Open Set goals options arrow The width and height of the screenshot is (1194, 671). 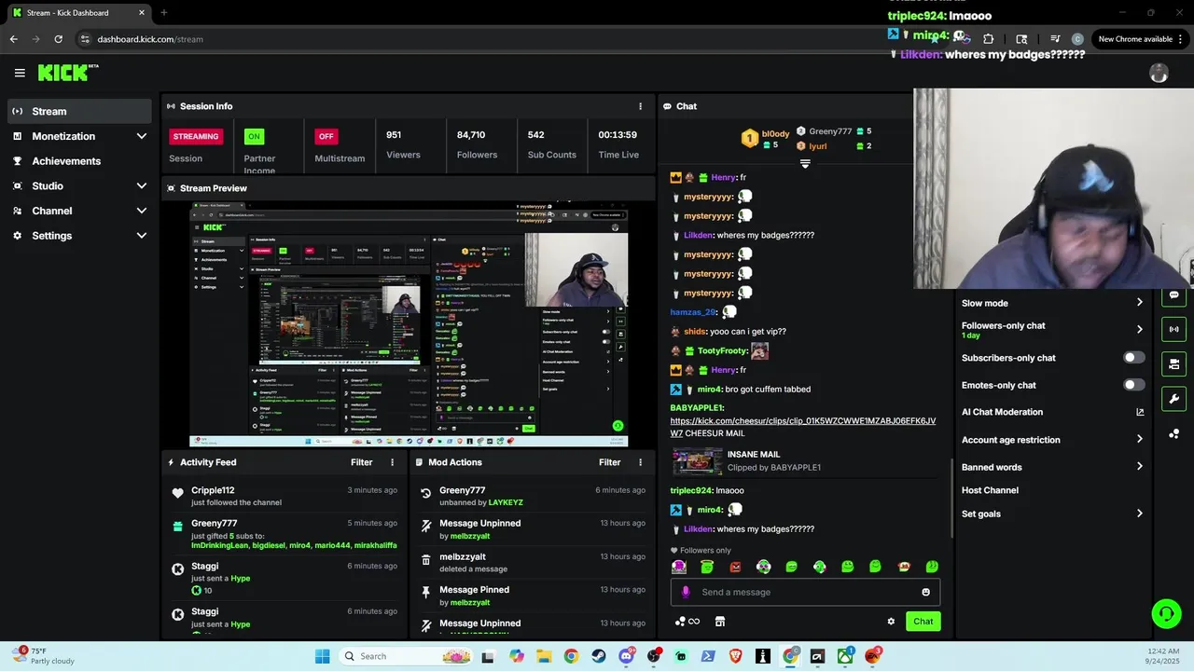1139,514
